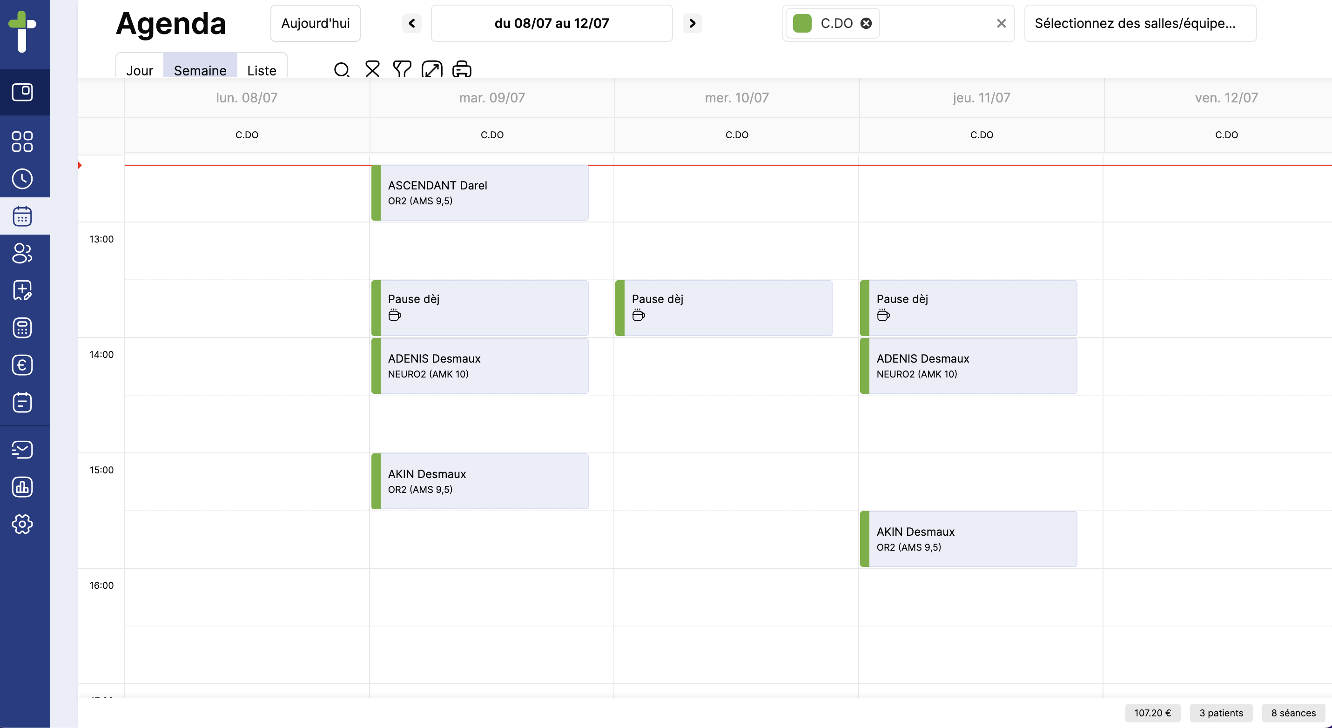Click the green cross app logo

[x=22, y=32]
